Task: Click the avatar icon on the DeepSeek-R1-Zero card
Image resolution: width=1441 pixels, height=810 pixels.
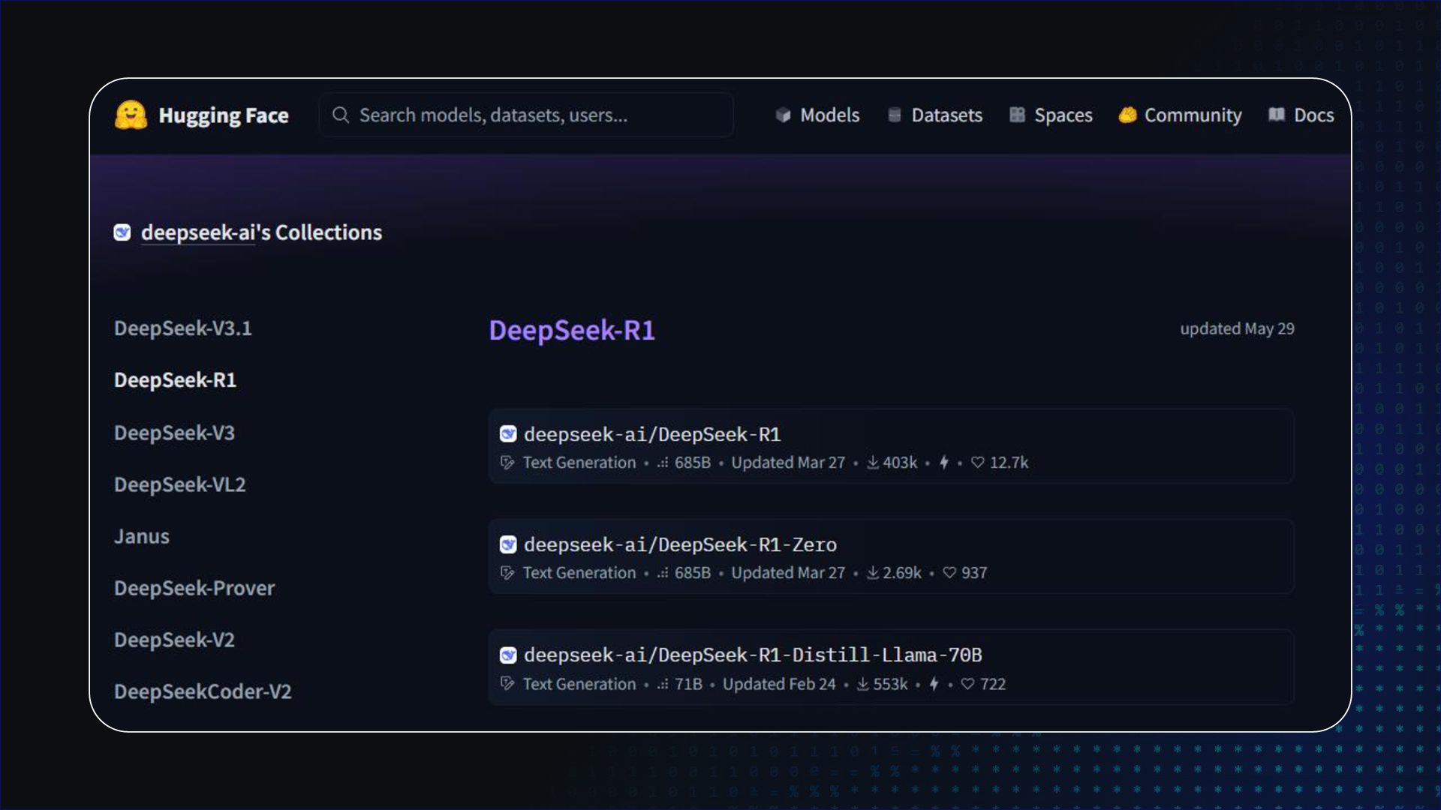Action: point(508,544)
